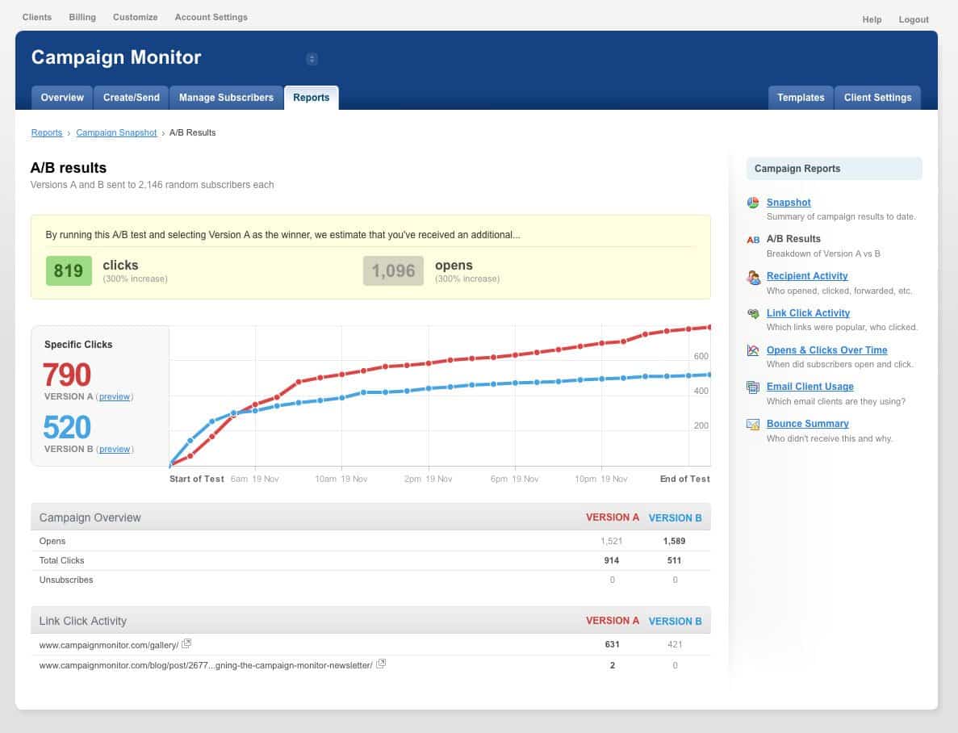
Task: Click the 'End of Test' axis label
Action: click(x=685, y=480)
